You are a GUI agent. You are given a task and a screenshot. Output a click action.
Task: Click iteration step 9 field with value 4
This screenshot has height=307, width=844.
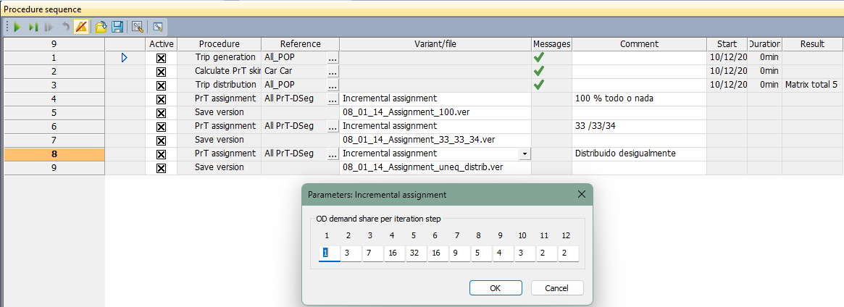(x=503, y=253)
